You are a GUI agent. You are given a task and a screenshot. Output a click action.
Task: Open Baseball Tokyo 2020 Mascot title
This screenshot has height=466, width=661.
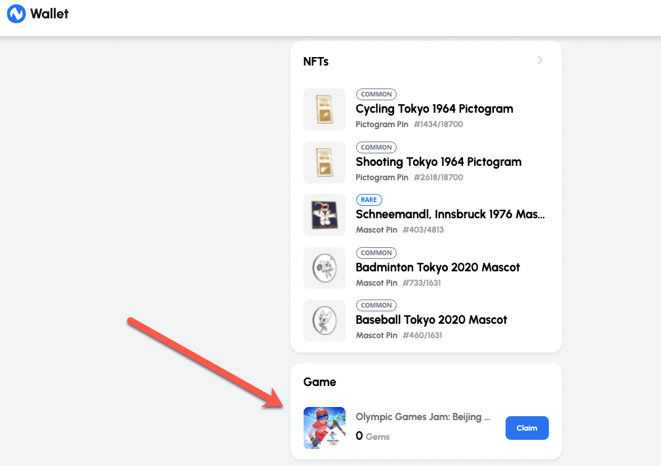[431, 320]
